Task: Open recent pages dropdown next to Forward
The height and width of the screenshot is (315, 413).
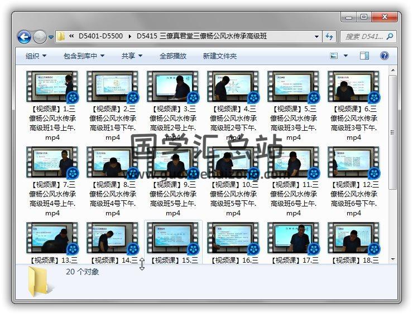Action: (x=51, y=37)
